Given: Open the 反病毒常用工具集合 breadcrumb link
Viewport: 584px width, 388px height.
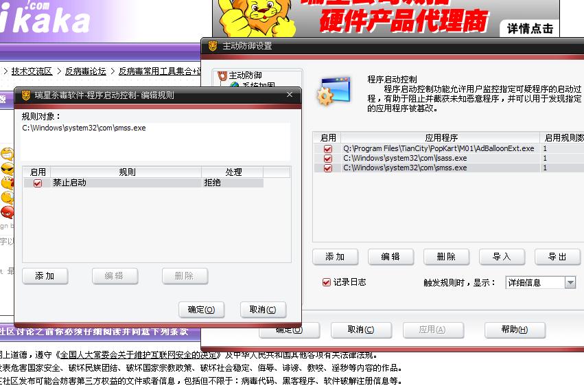Looking at the screenshot, I should coord(159,71).
